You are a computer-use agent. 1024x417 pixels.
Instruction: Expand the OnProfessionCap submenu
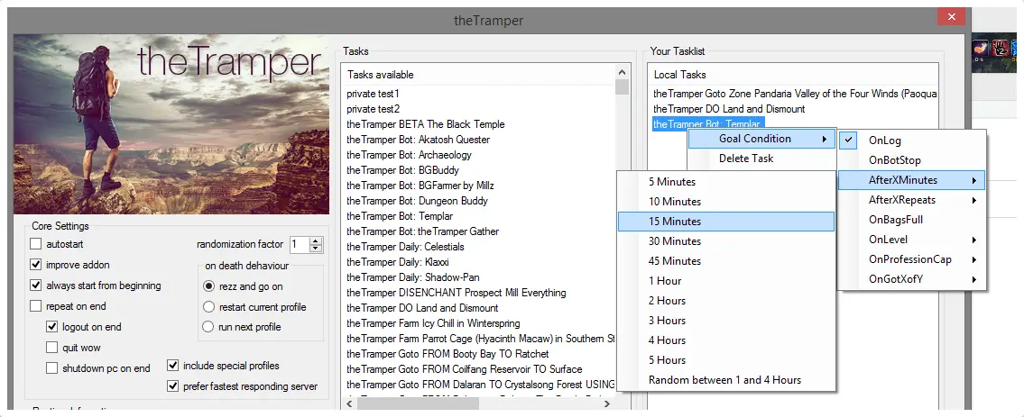[x=911, y=259]
